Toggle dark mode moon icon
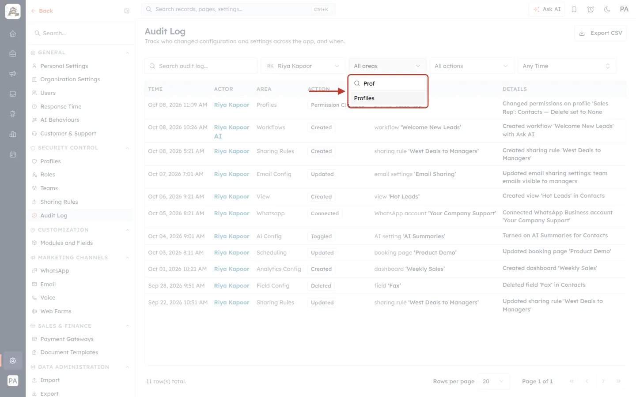Viewport: 636px width, 397px height. point(607,9)
